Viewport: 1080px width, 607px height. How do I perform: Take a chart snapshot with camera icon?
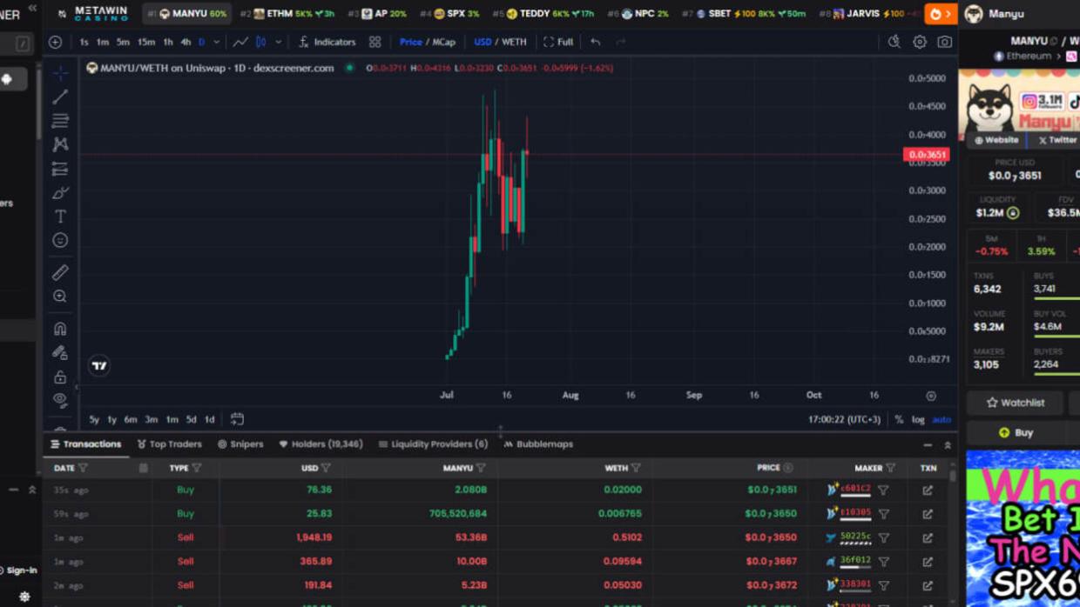(x=944, y=42)
